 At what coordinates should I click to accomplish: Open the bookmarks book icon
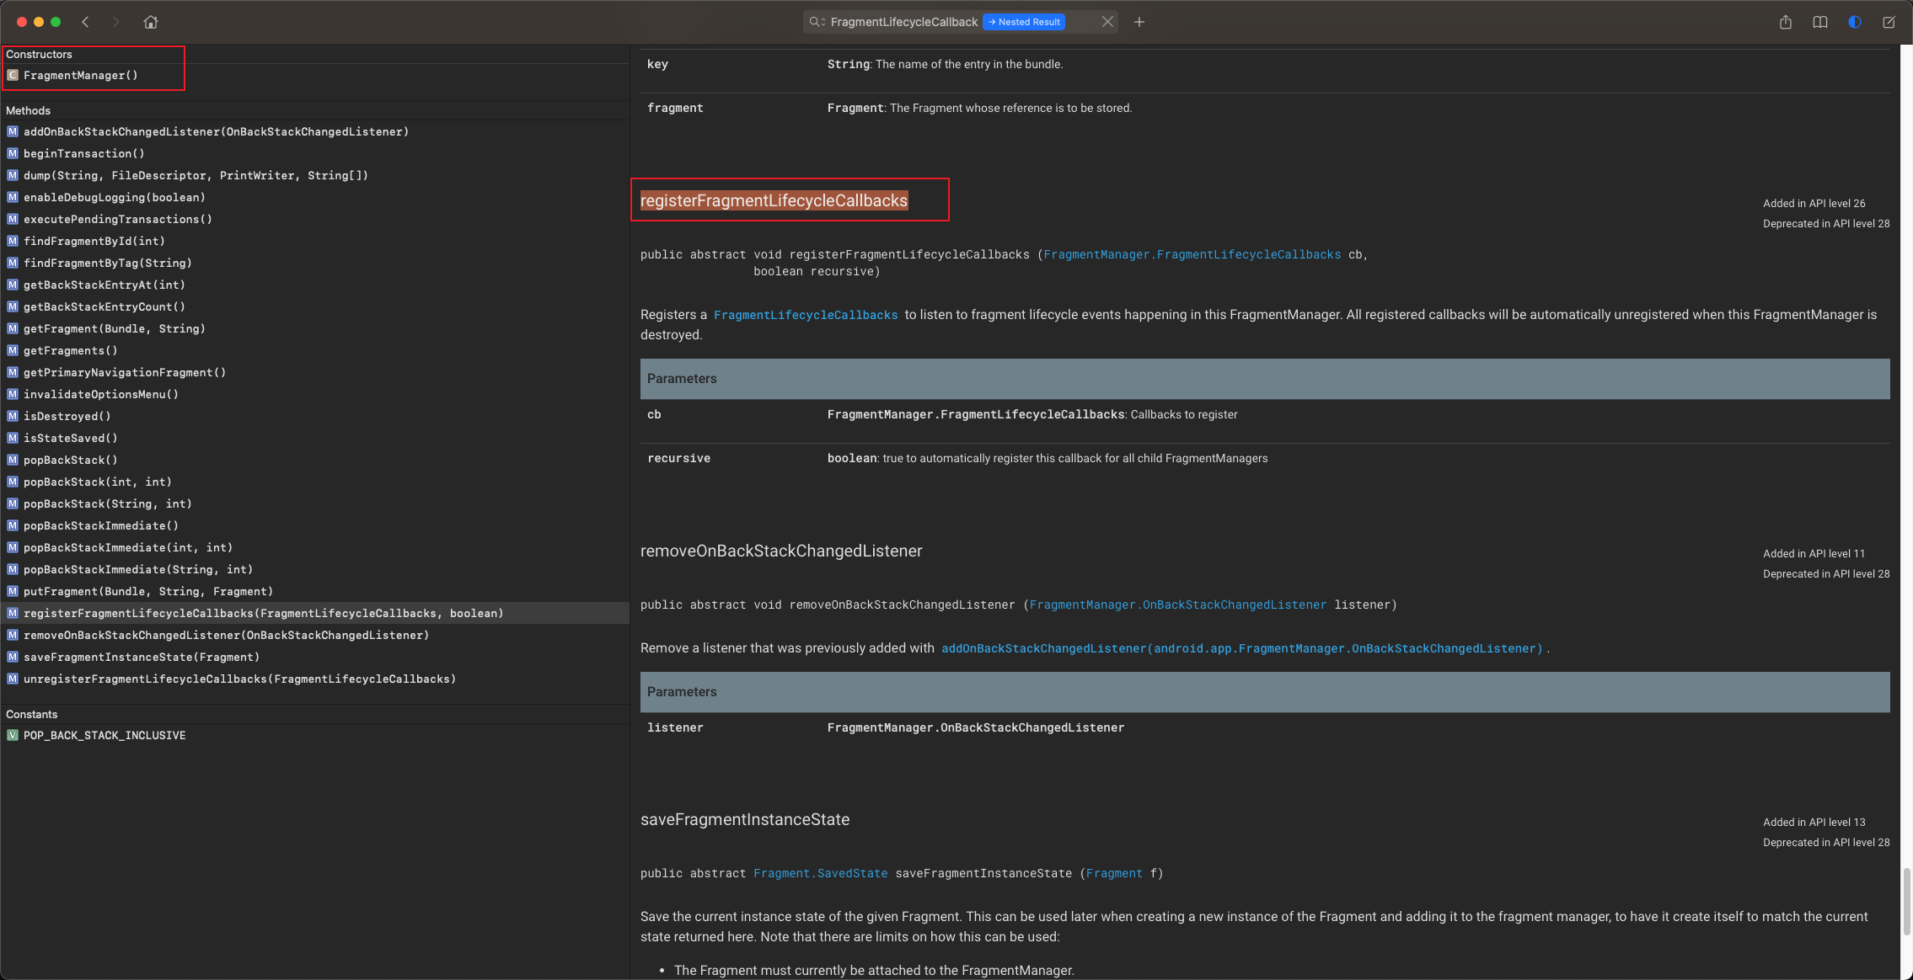pyautogui.click(x=1819, y=22)
